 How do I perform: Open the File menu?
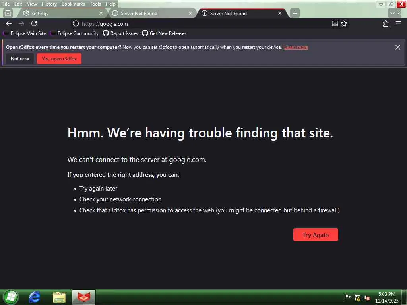click(x=6, y=4)
